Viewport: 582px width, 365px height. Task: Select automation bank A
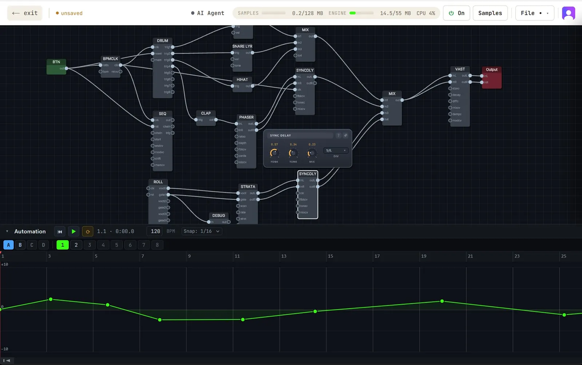coord(8,245)
